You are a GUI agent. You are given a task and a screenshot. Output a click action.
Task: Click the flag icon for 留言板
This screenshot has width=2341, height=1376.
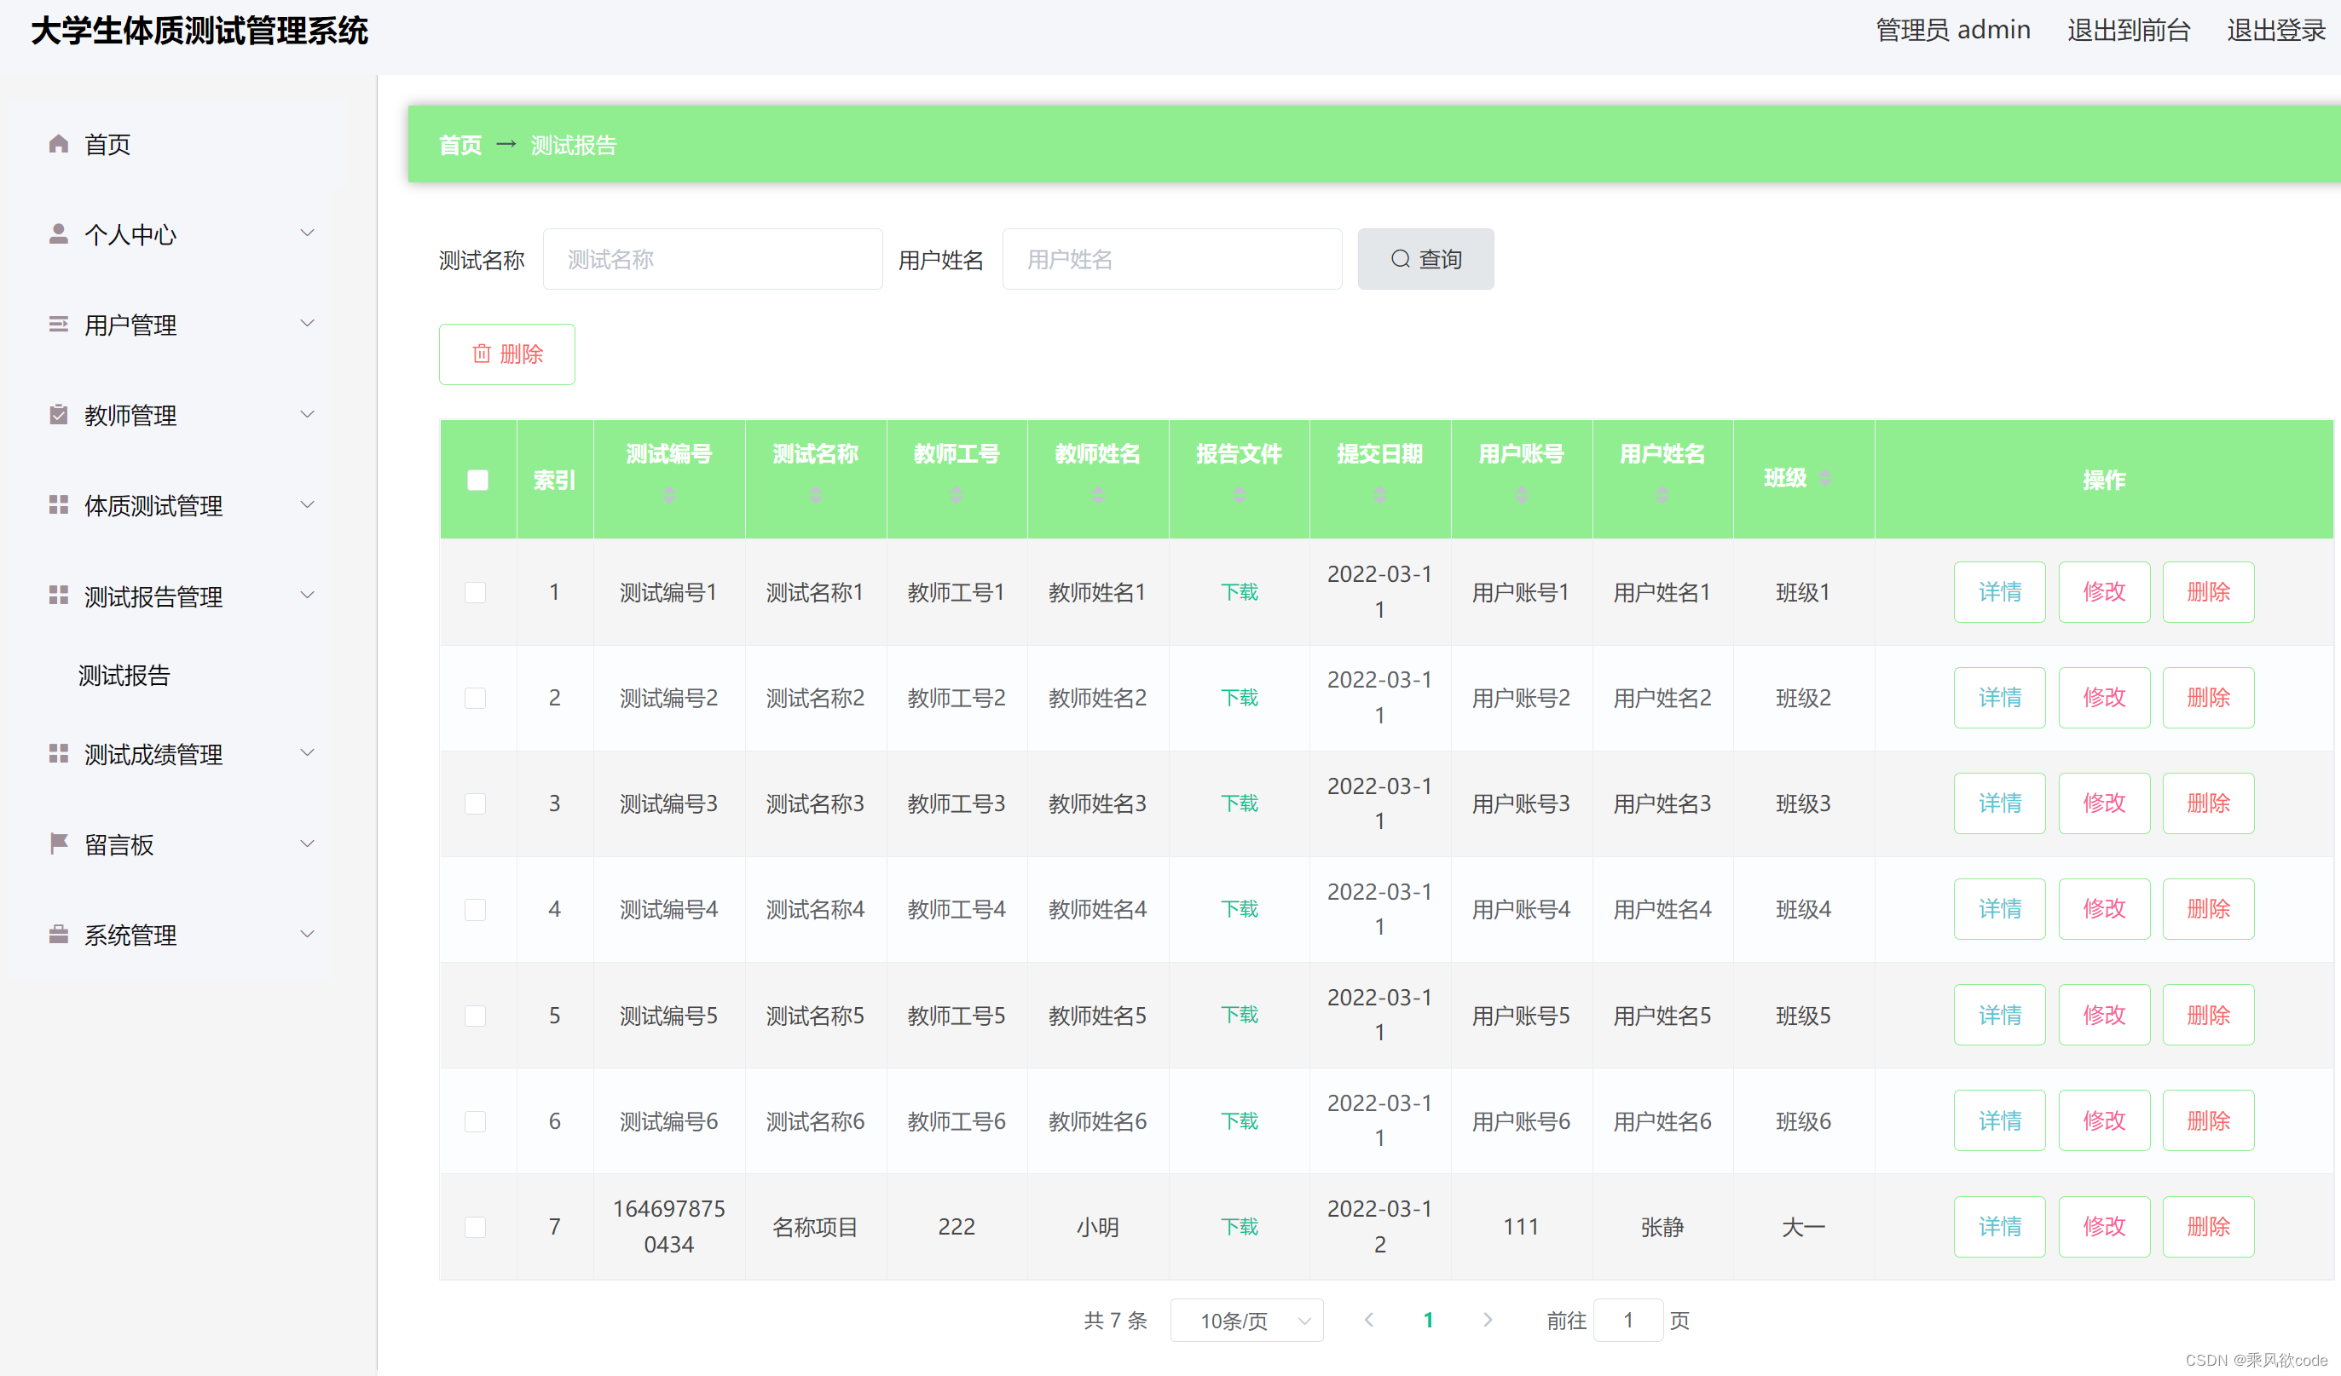(x=59, y=843)
